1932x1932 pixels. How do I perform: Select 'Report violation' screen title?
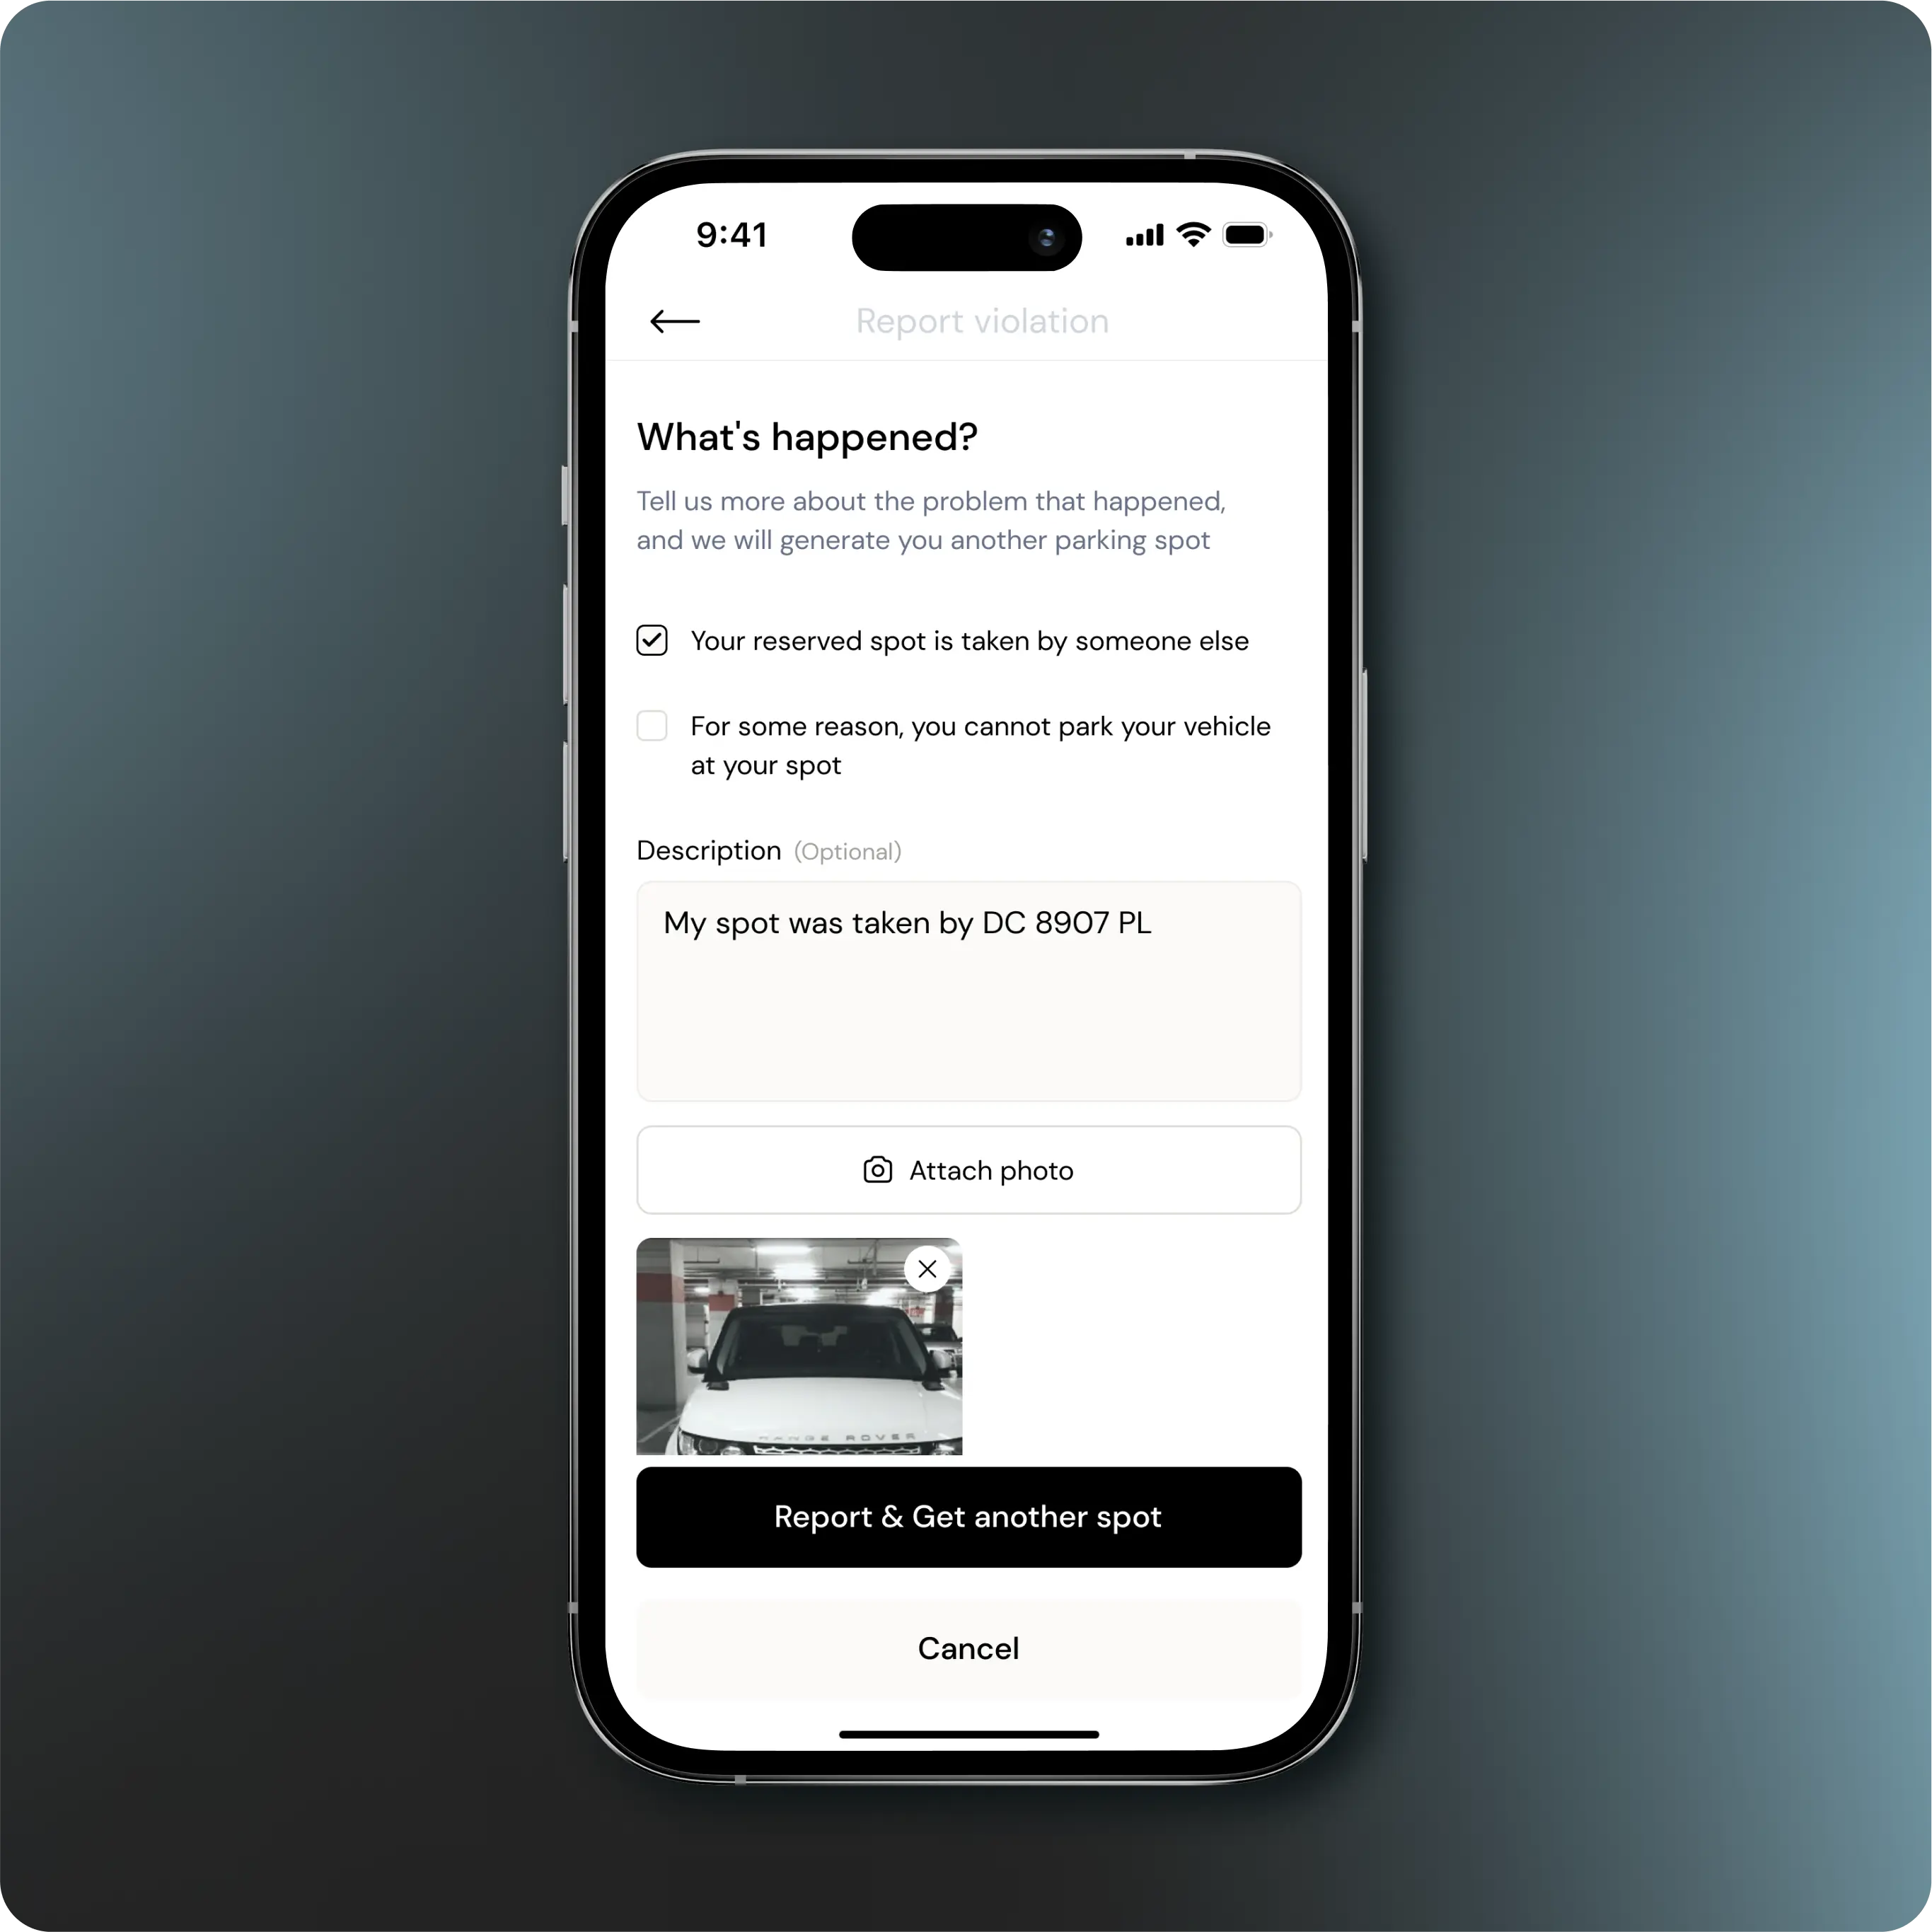(981, 320)
